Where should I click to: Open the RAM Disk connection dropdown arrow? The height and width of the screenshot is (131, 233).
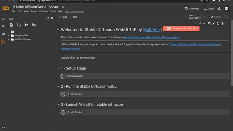pyautogui.click(x=204, y=17)
